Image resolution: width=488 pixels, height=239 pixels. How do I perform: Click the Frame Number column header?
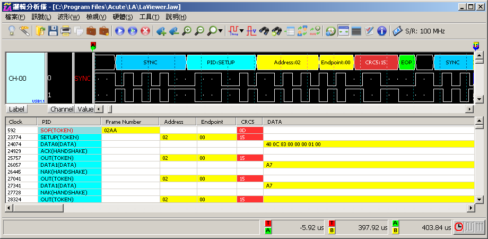pos(130,122)
